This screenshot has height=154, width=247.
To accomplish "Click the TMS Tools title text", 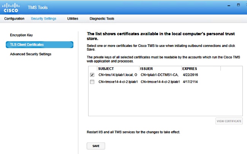I will (38, 7).
